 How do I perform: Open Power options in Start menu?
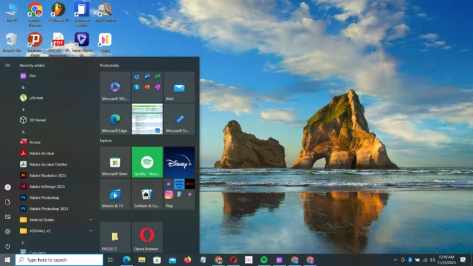tap(7, 246)
